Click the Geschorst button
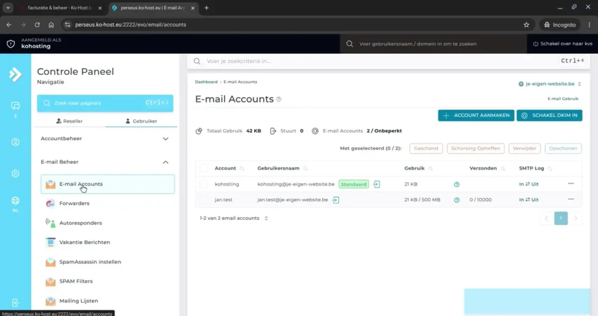This screenshot has height=316, width=598. (426, 148)
